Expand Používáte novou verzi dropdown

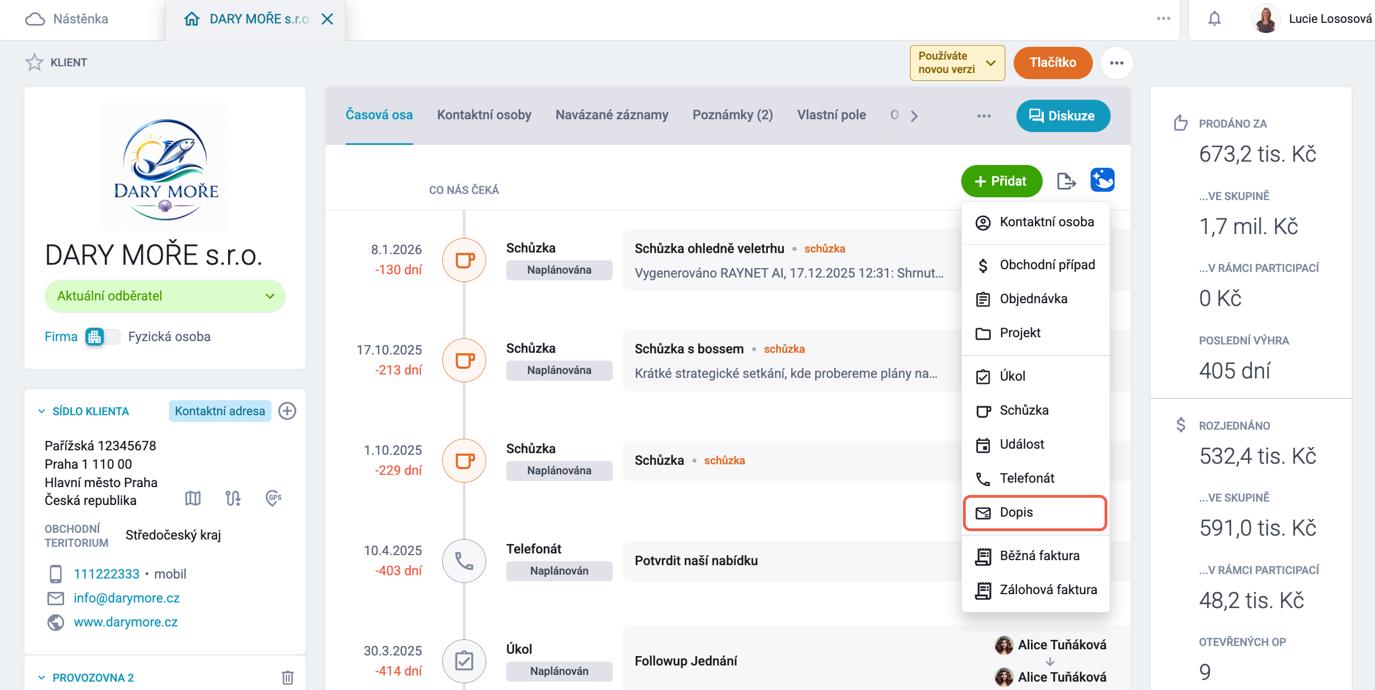[957, 63]
